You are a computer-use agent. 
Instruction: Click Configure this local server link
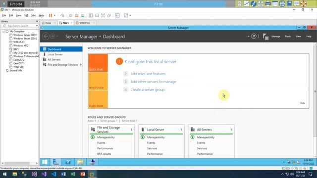tap(151, 61)
